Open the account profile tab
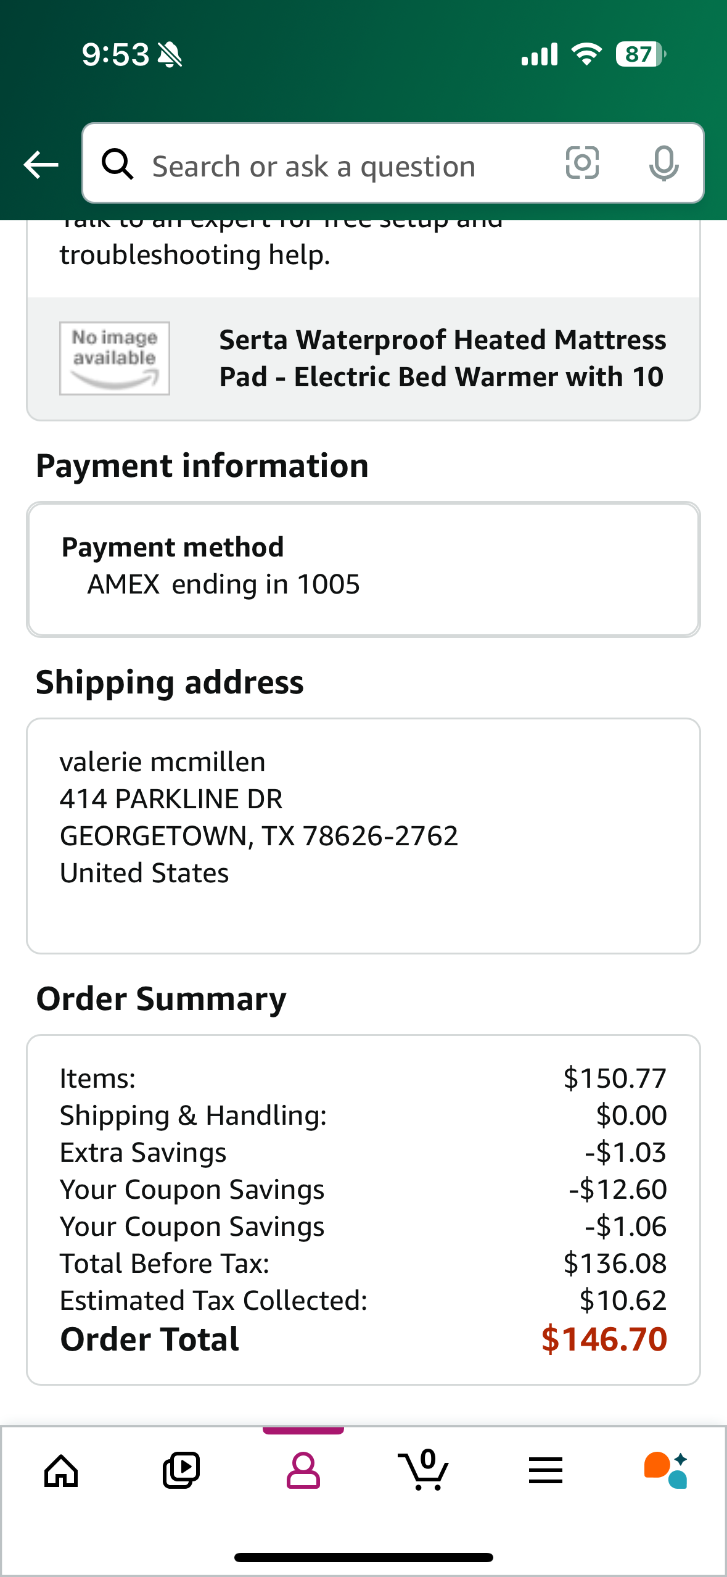 (x=303, y=1471)
